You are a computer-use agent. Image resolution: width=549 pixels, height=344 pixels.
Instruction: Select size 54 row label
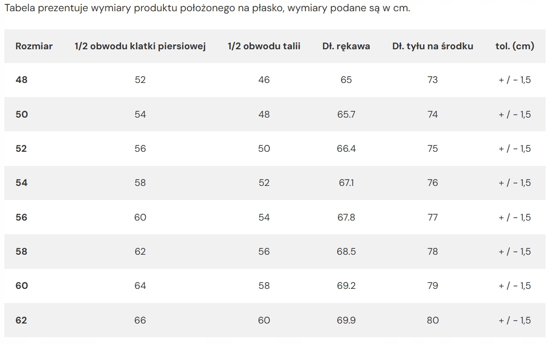coord(21,182)
